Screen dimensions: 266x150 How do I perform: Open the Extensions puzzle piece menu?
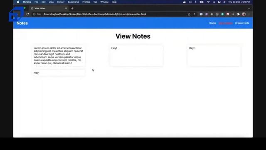[x=238, y=14]
